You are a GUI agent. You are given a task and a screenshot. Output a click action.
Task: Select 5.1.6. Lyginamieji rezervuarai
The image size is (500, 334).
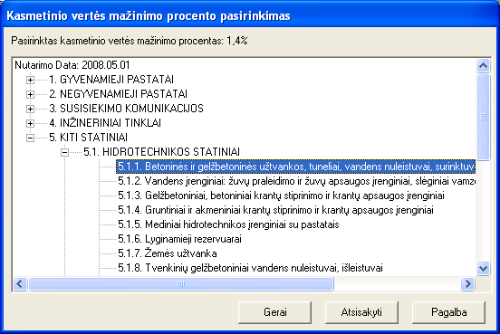pyautogui.click(x=179, y=239)
